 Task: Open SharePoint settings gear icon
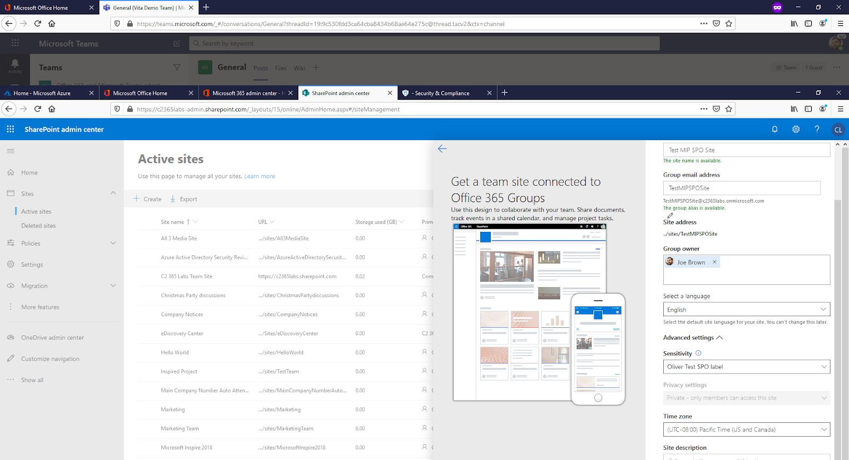pyautogui.click(x=796, y=129)
